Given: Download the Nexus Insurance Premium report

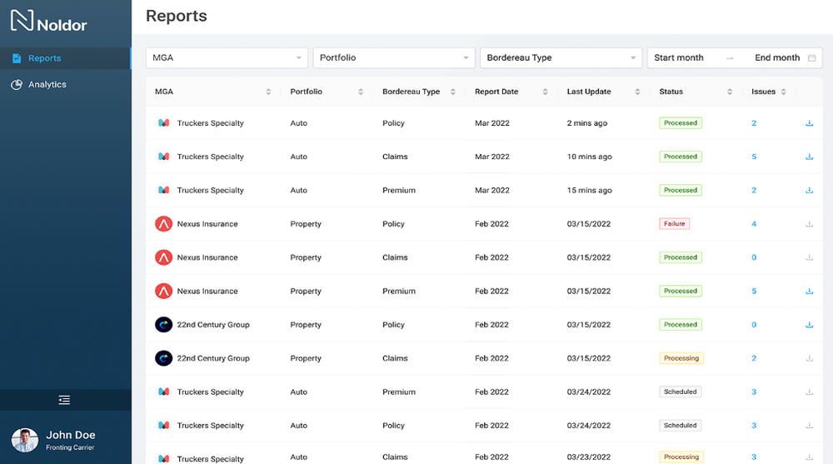Looking at the screenshot, I should point(809,292).
